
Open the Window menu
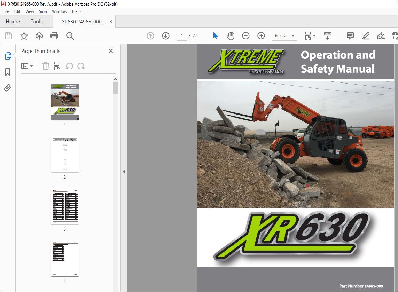[60, 11]
